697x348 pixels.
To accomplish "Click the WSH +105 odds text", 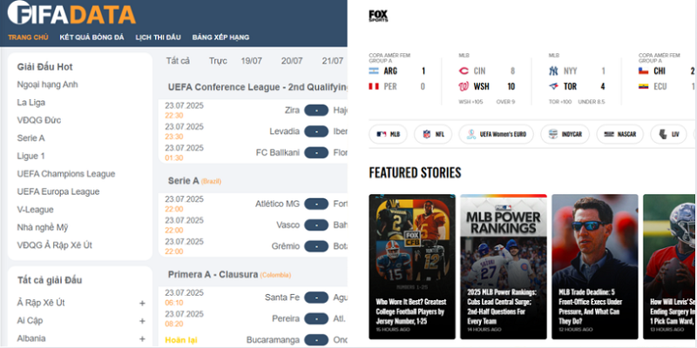I will click(470, 102).
